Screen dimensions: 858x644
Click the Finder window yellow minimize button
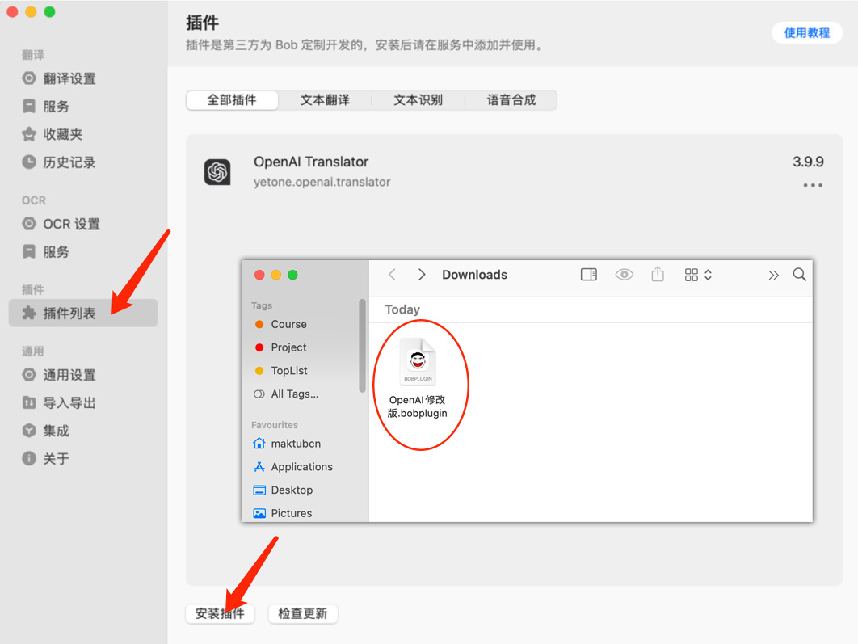point(276,275)
